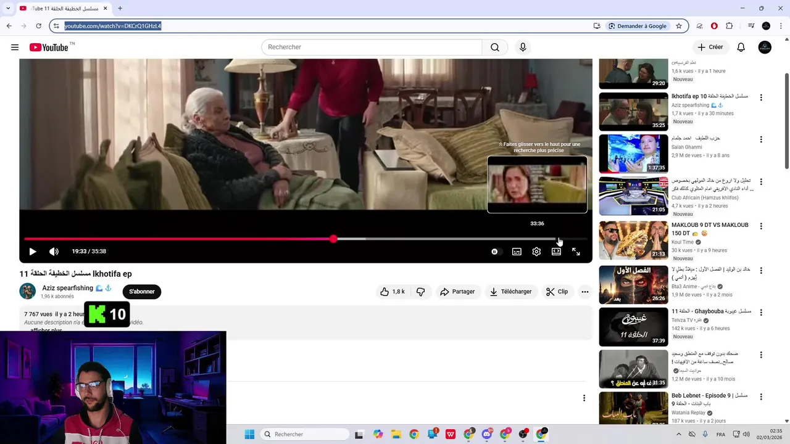790x444 pixels.
Task: Open options for Club Africain video
Action: [x=761, y=182]
